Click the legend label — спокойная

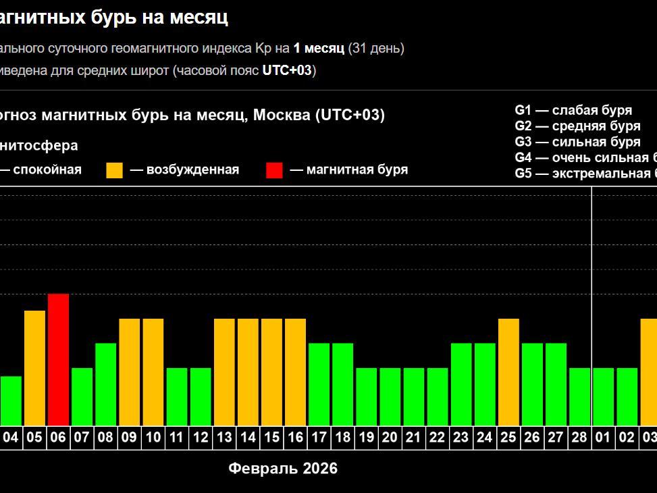(x=41, y=170)
